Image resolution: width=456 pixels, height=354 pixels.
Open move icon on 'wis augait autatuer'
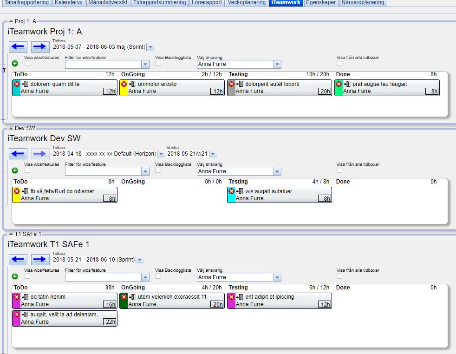(x=240, y=191)
